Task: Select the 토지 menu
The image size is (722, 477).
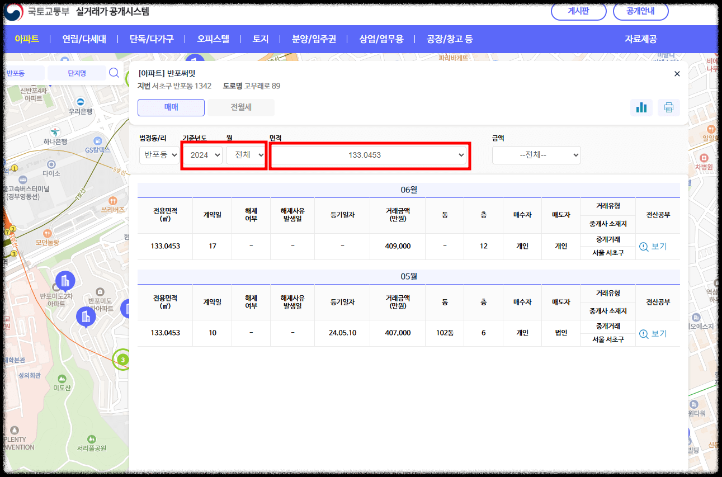Action: [x=261, y=39]
